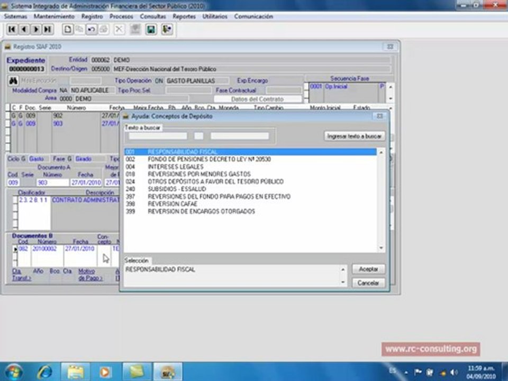Click the undo arrow toolbar icon
The height and width of the screenshot is (381, 508).
92,30
